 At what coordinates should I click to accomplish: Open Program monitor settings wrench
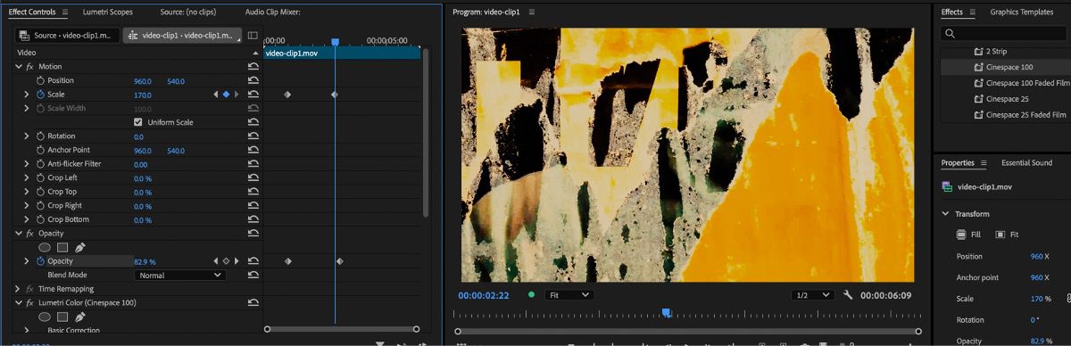[848, 294]
